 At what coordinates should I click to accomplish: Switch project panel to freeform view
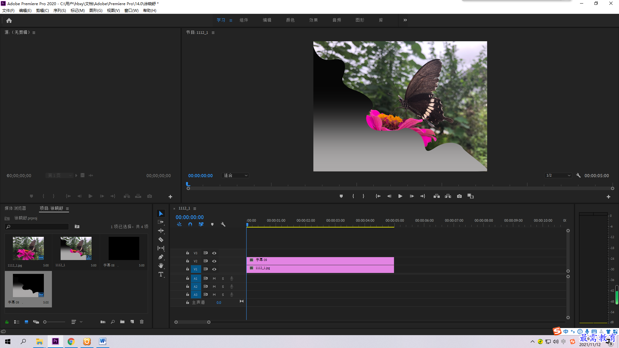(x=36, y=322)
